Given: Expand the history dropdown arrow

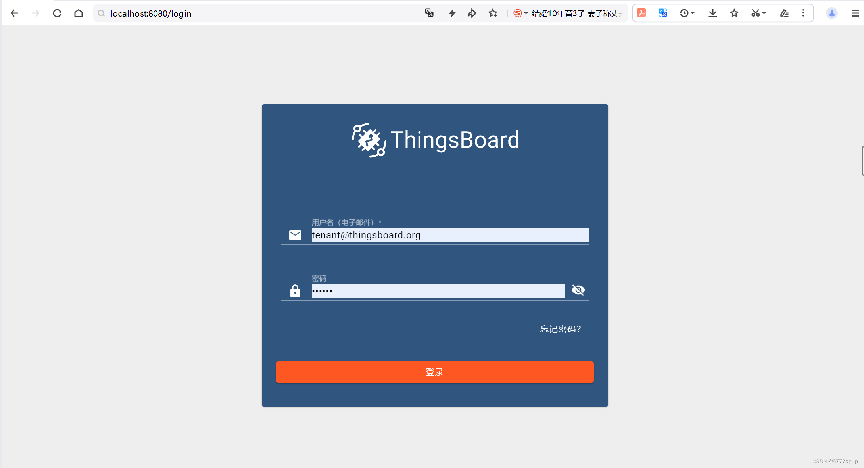Looking at the screenshot, I should (693, 13).
